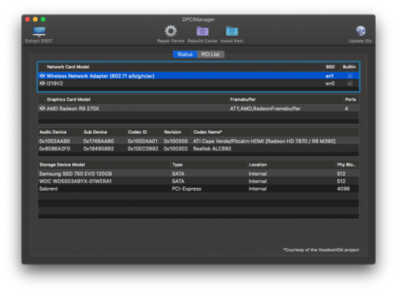
Task: Click the Extract DSDT toolbar icon
Action: (40, 31)
